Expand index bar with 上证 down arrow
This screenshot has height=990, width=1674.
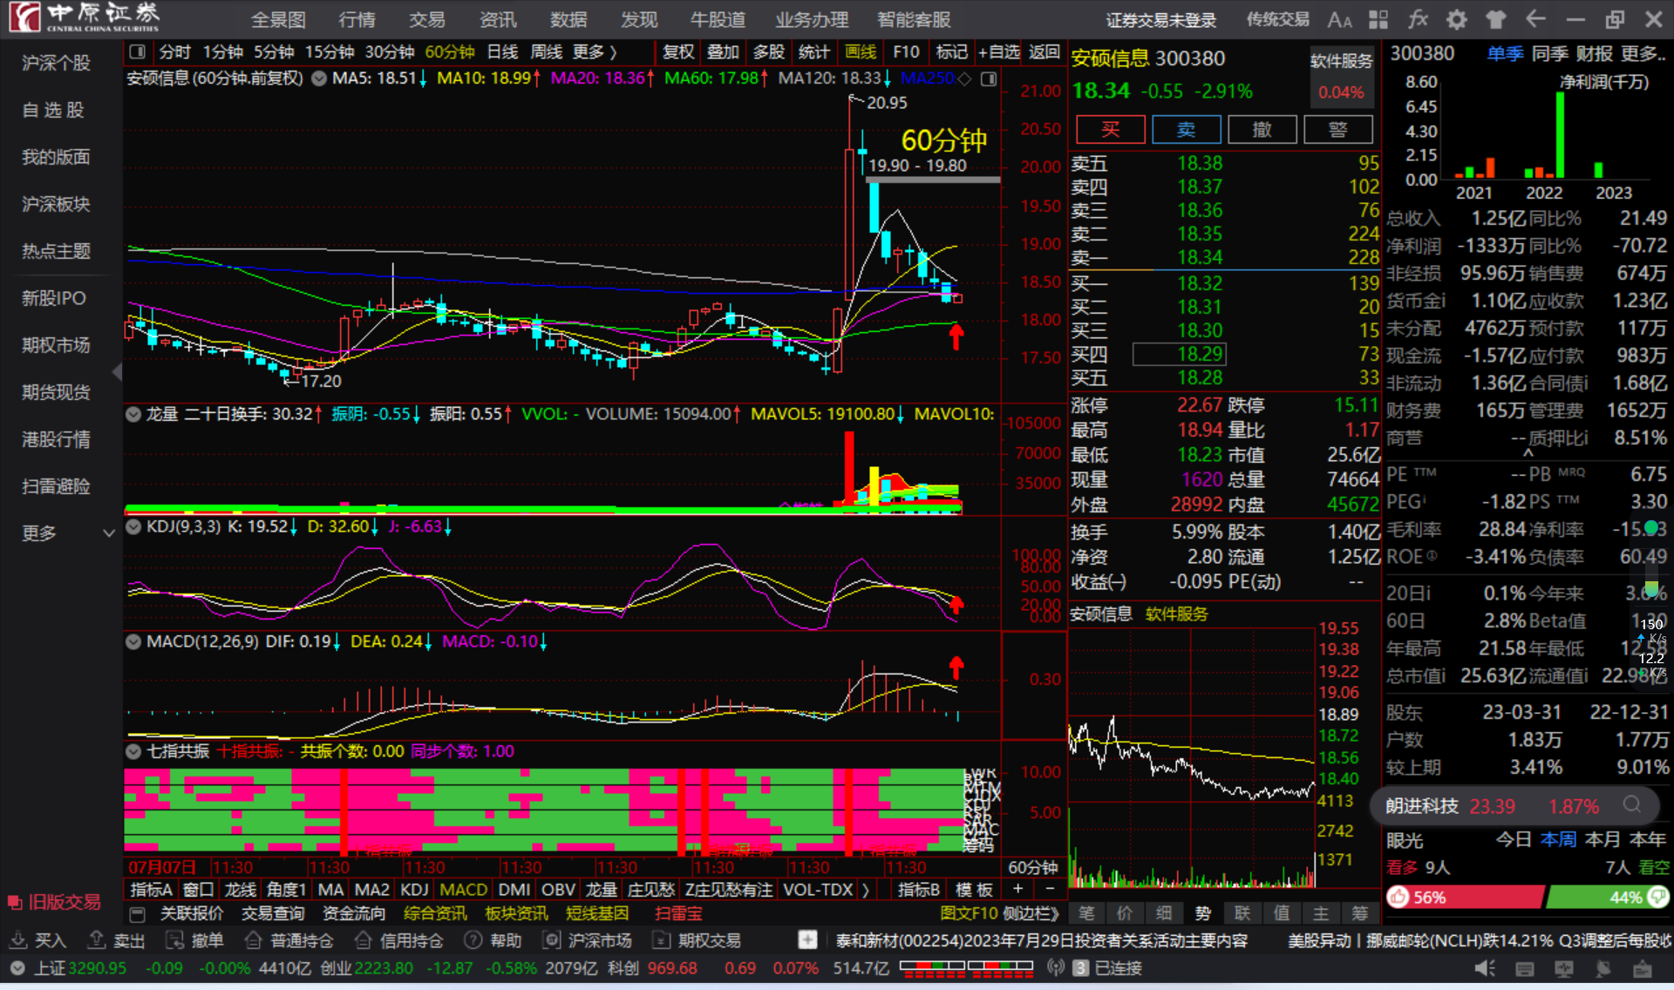coord(17,968)
